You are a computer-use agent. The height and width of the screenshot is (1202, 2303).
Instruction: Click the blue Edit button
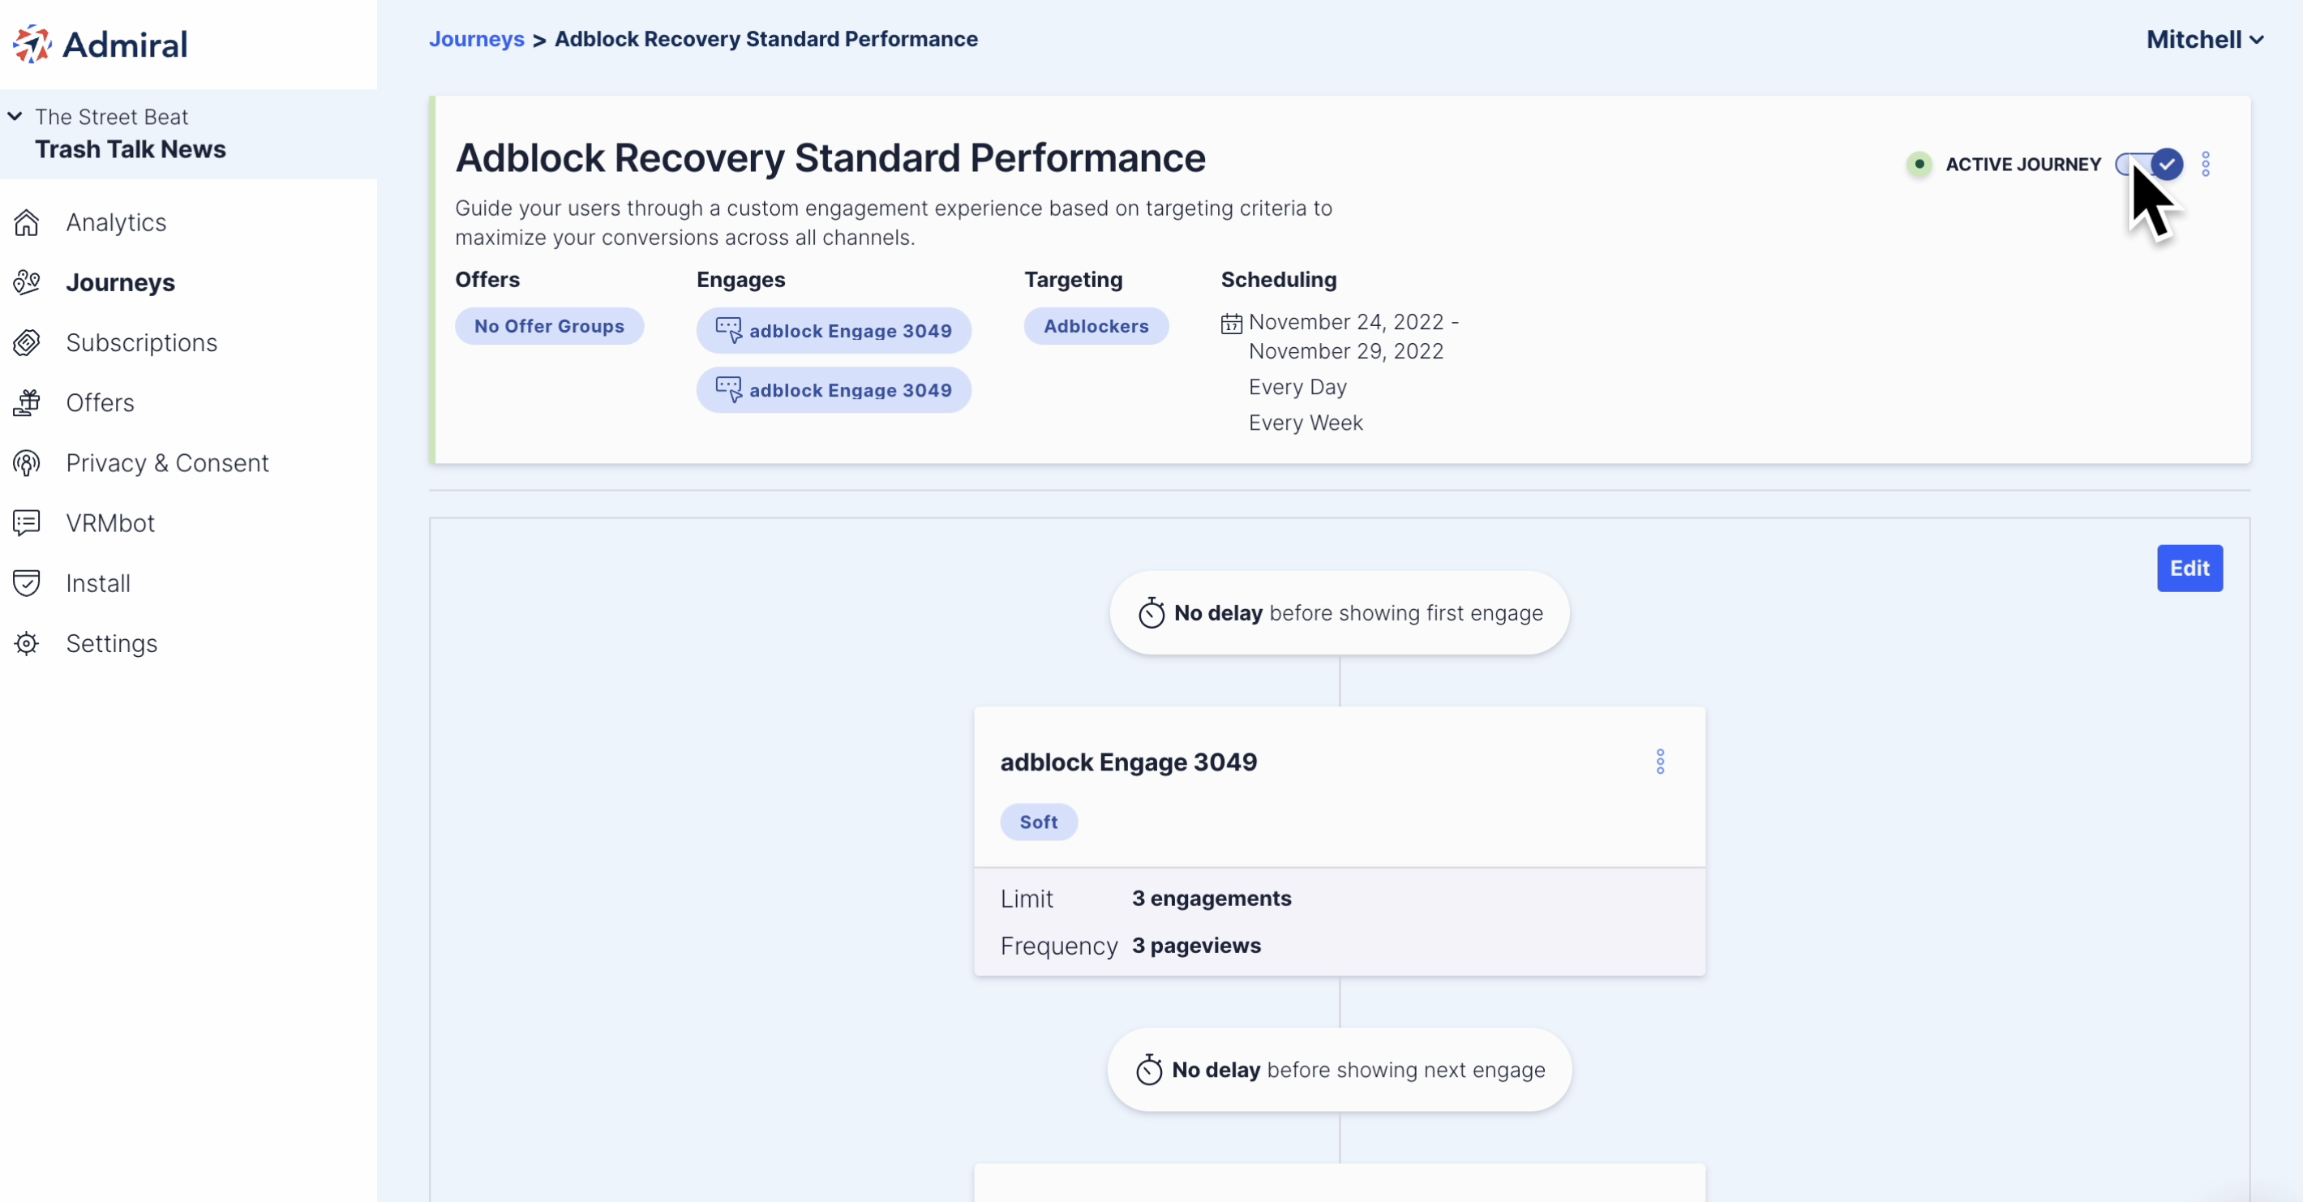pos(2189,568)
